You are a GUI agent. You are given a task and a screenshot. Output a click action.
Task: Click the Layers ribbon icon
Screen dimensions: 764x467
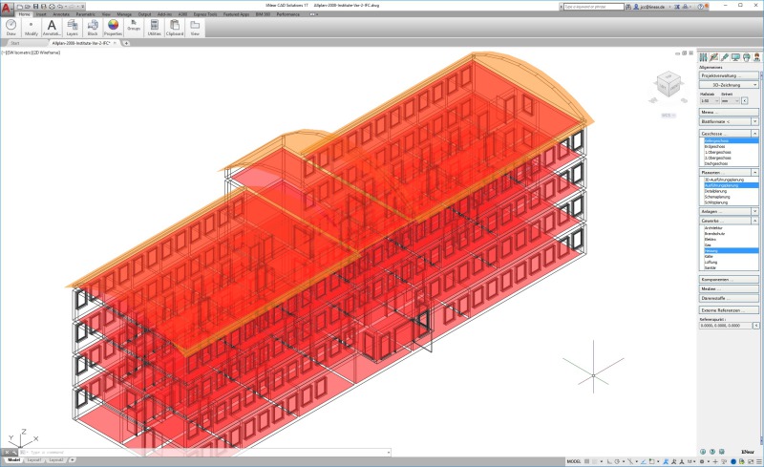point(72,27)
